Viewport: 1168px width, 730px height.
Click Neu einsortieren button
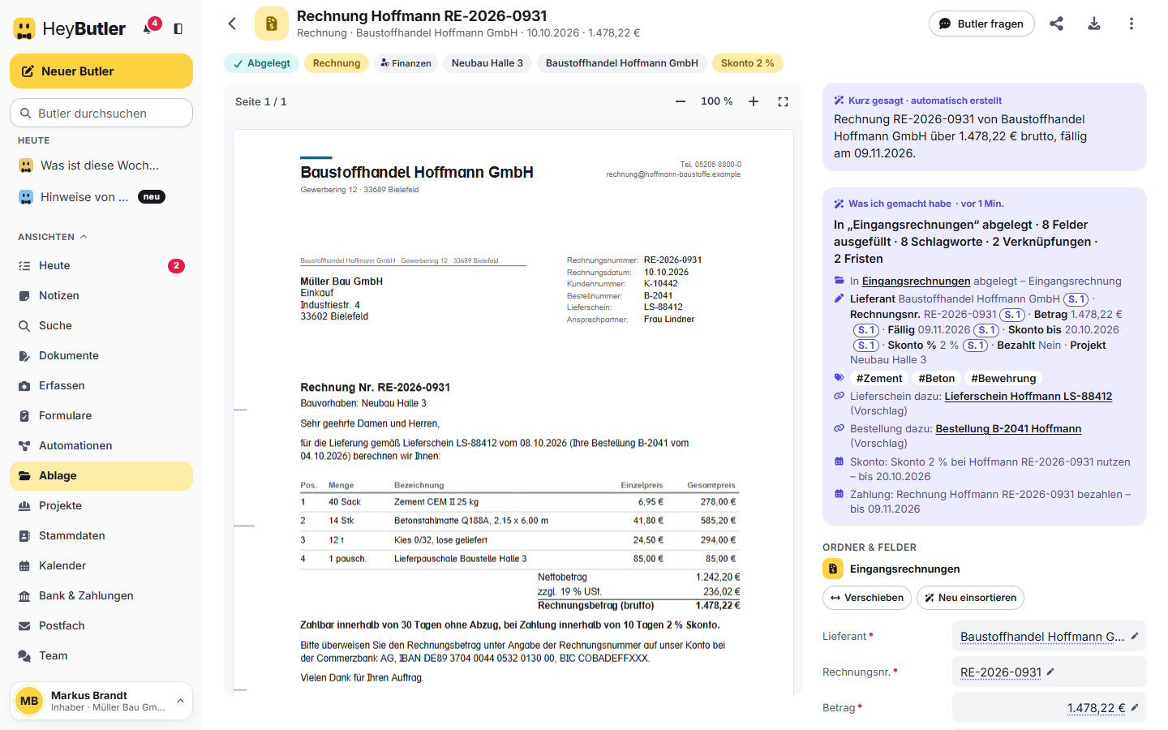(970, 598)
